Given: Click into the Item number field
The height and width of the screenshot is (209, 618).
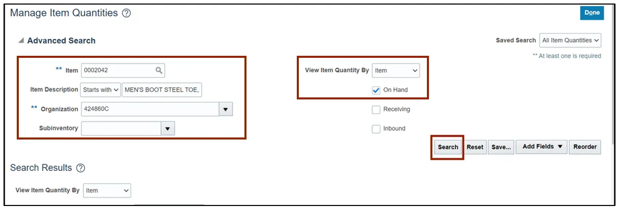Looking at the screenshot, I should pyautogui.click(x=118, y=71).
